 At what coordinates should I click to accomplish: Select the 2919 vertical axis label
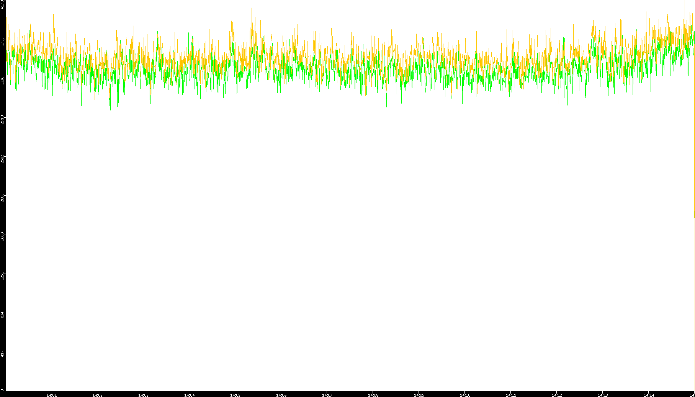click(x=2, y=120)
